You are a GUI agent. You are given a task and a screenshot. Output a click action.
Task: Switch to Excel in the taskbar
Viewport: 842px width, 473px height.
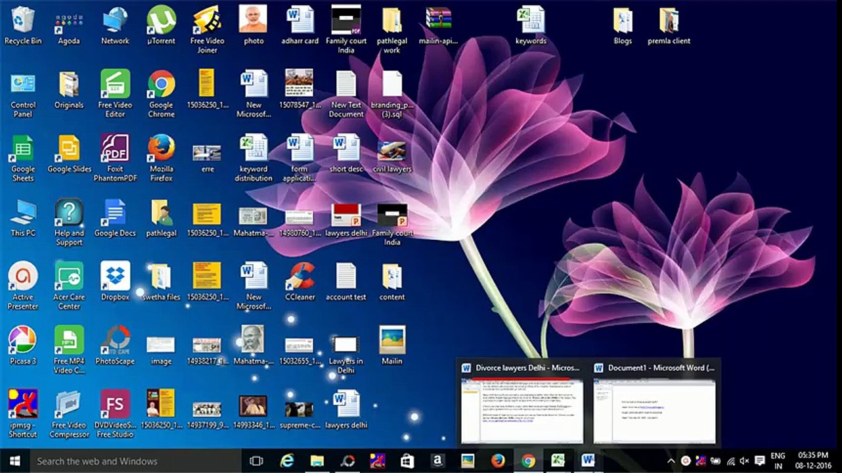pos(558,461)
